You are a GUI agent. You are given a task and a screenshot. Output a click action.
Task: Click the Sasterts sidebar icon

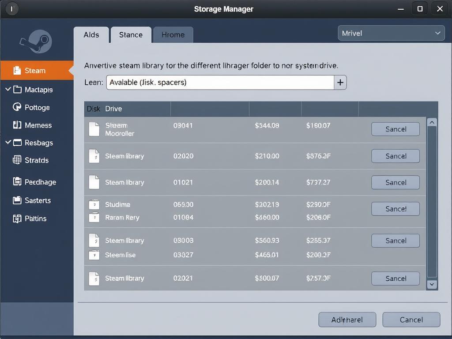tap(17, 200)
